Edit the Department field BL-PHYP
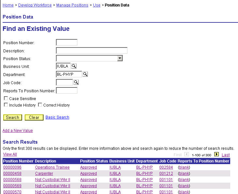 [x=69, y=74]
